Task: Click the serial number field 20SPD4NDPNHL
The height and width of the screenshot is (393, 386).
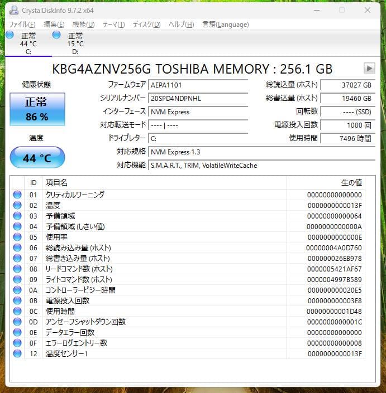Action: tap(198, 98)
